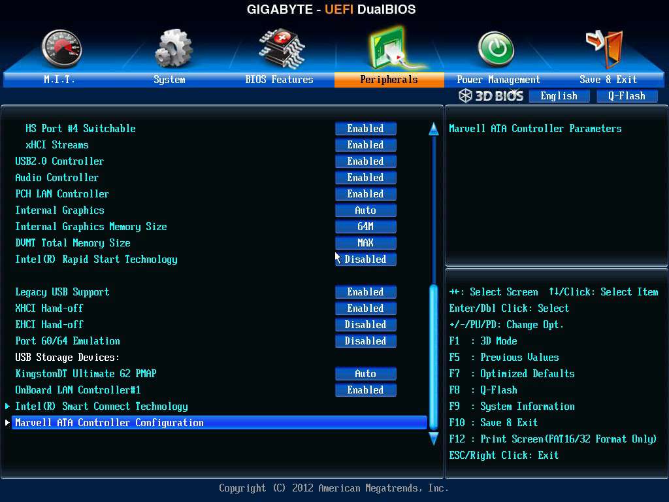This screenshot has width=669, height=502.
Task: Click the BIOS Features chip icon
Action: coord(282,48)
